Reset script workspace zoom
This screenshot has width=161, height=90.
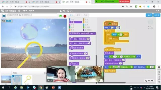point(149,81)
